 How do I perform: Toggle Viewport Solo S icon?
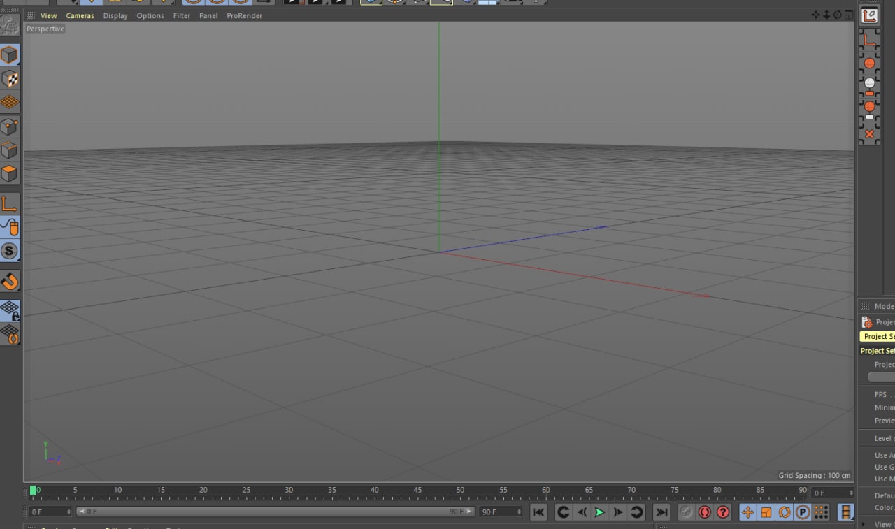tap(9, 251)
